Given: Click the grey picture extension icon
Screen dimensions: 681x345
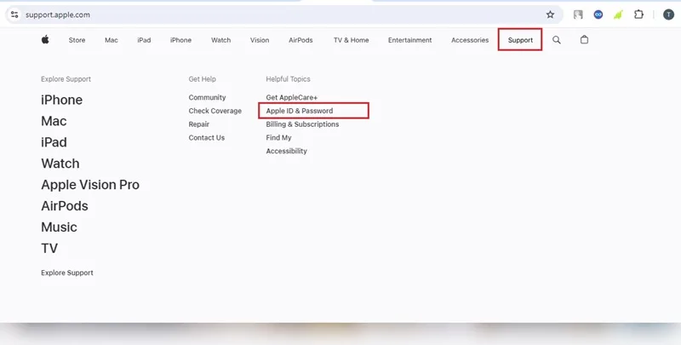Looking at the screenshot, I should click(578, 14).
